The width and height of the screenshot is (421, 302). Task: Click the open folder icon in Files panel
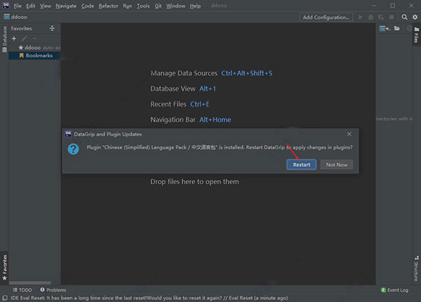coord(397,29)
